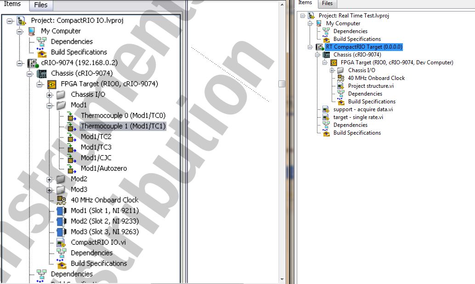Click the Real Time Test.lvproj project icon
Image resolution: width=475 pixels, height=284 pixels.
point(311,16)
